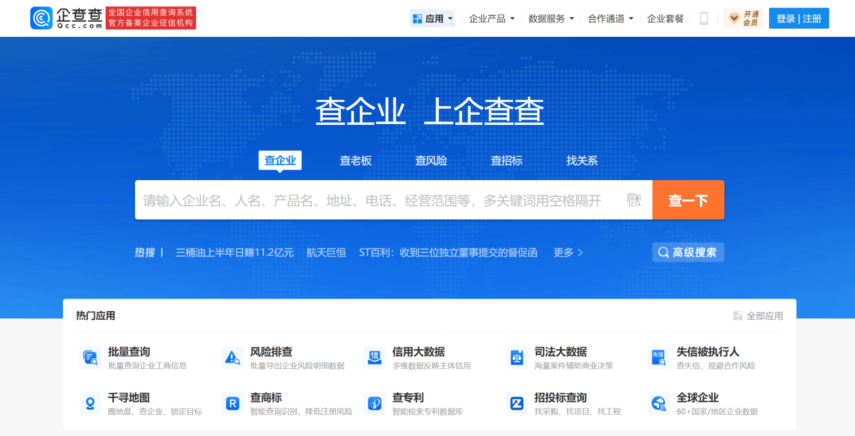The image size is (855, 436).
Task: Click the 失信被执行人 icon
Action: (x=659, y=358)
